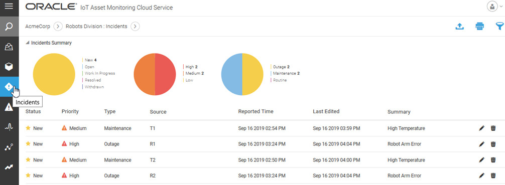Open the connected-nodes sidebar icon
The image size is (505, 185).
(10, 147)
